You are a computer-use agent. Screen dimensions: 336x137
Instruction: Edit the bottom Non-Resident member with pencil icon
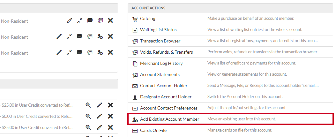click(x=59, y=52)
